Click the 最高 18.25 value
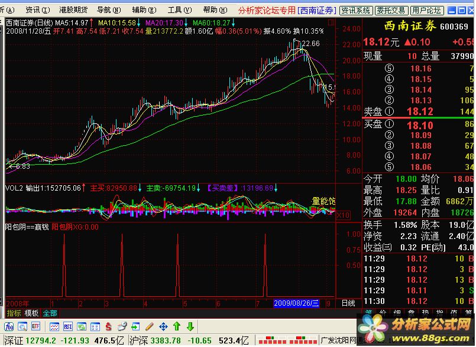The height and width of the screenshot is (347, 476). point(406,190)
